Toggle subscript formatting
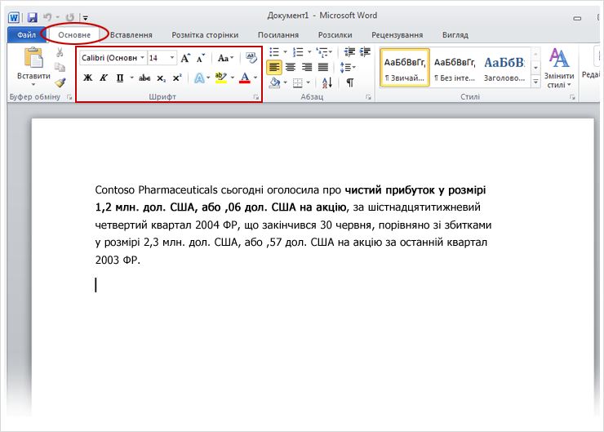This screenshot has height=432, width=604. click(x=161, y=78)
